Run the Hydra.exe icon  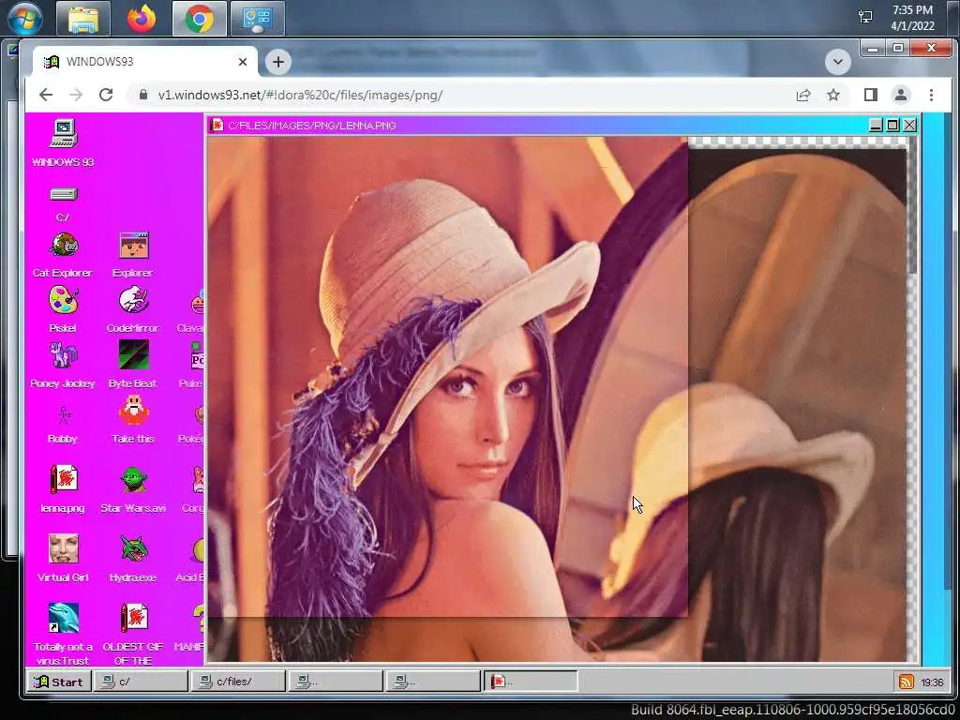133,558
